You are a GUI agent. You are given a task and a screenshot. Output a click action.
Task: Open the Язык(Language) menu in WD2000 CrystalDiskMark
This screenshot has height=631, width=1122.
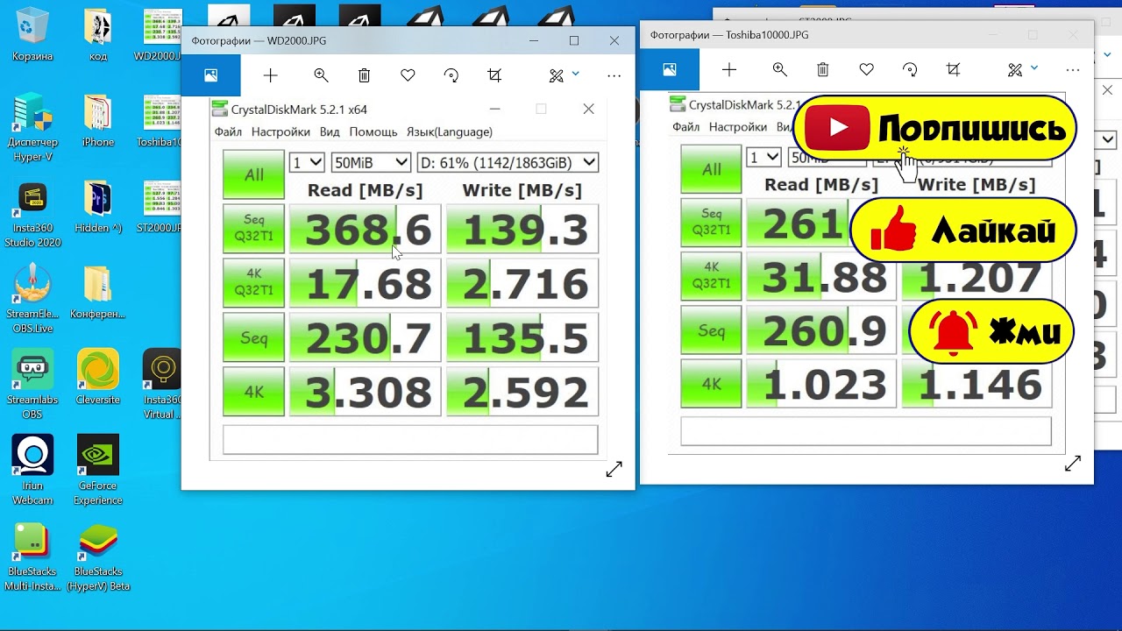coord(450,131)
